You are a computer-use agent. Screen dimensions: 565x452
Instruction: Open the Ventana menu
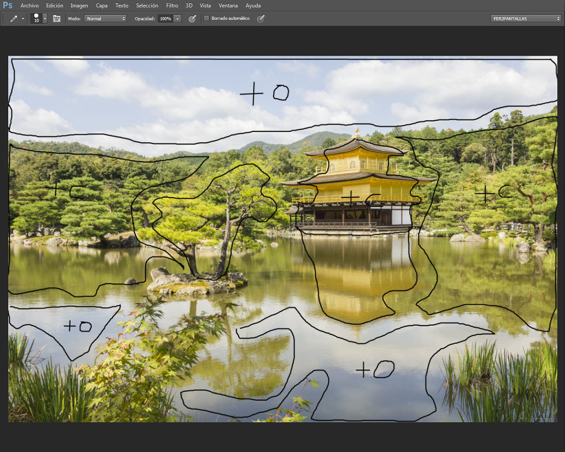coord(228,6)
